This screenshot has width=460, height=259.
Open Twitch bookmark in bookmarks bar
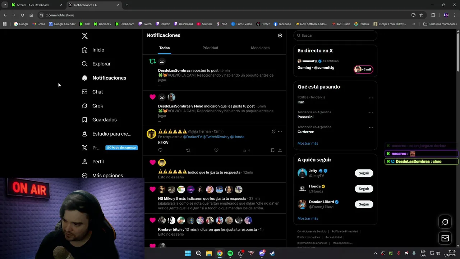pos(145,24)
